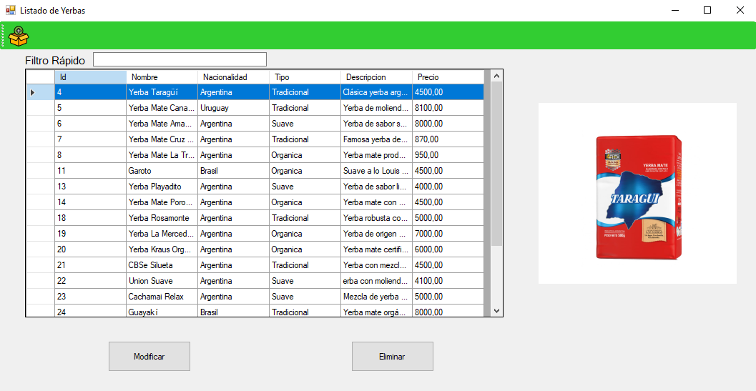
Task: Click the app icon in title bar
Action: point(10,10)
